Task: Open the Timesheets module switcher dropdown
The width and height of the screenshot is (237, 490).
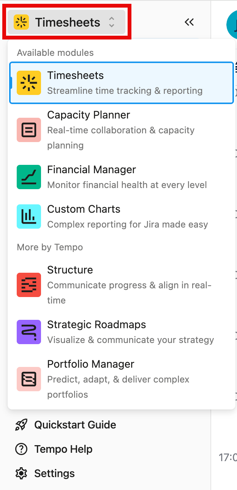Action: click(x=67, y=22)
